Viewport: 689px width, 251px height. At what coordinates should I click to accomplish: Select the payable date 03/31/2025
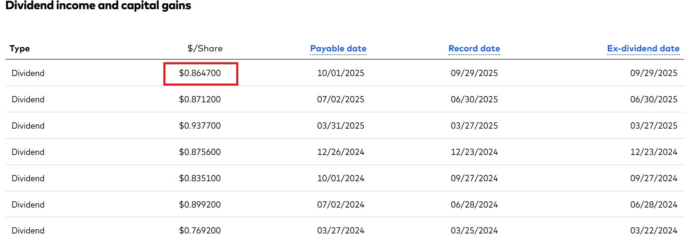coord(341,126)
